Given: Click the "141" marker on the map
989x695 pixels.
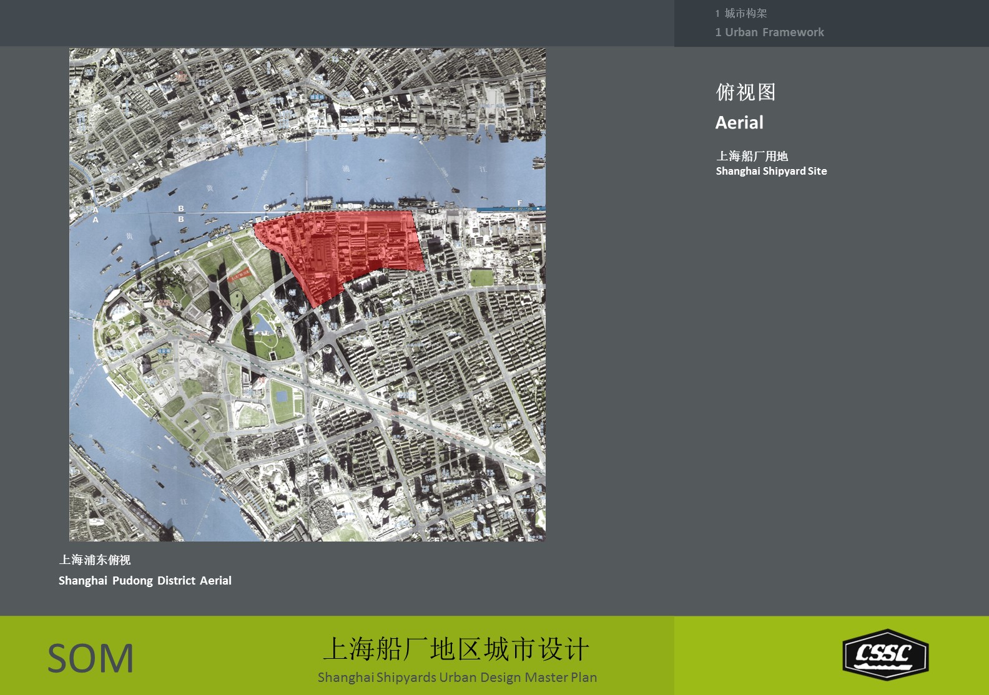Looking at the screenshot, I should (x=432, y=212).
